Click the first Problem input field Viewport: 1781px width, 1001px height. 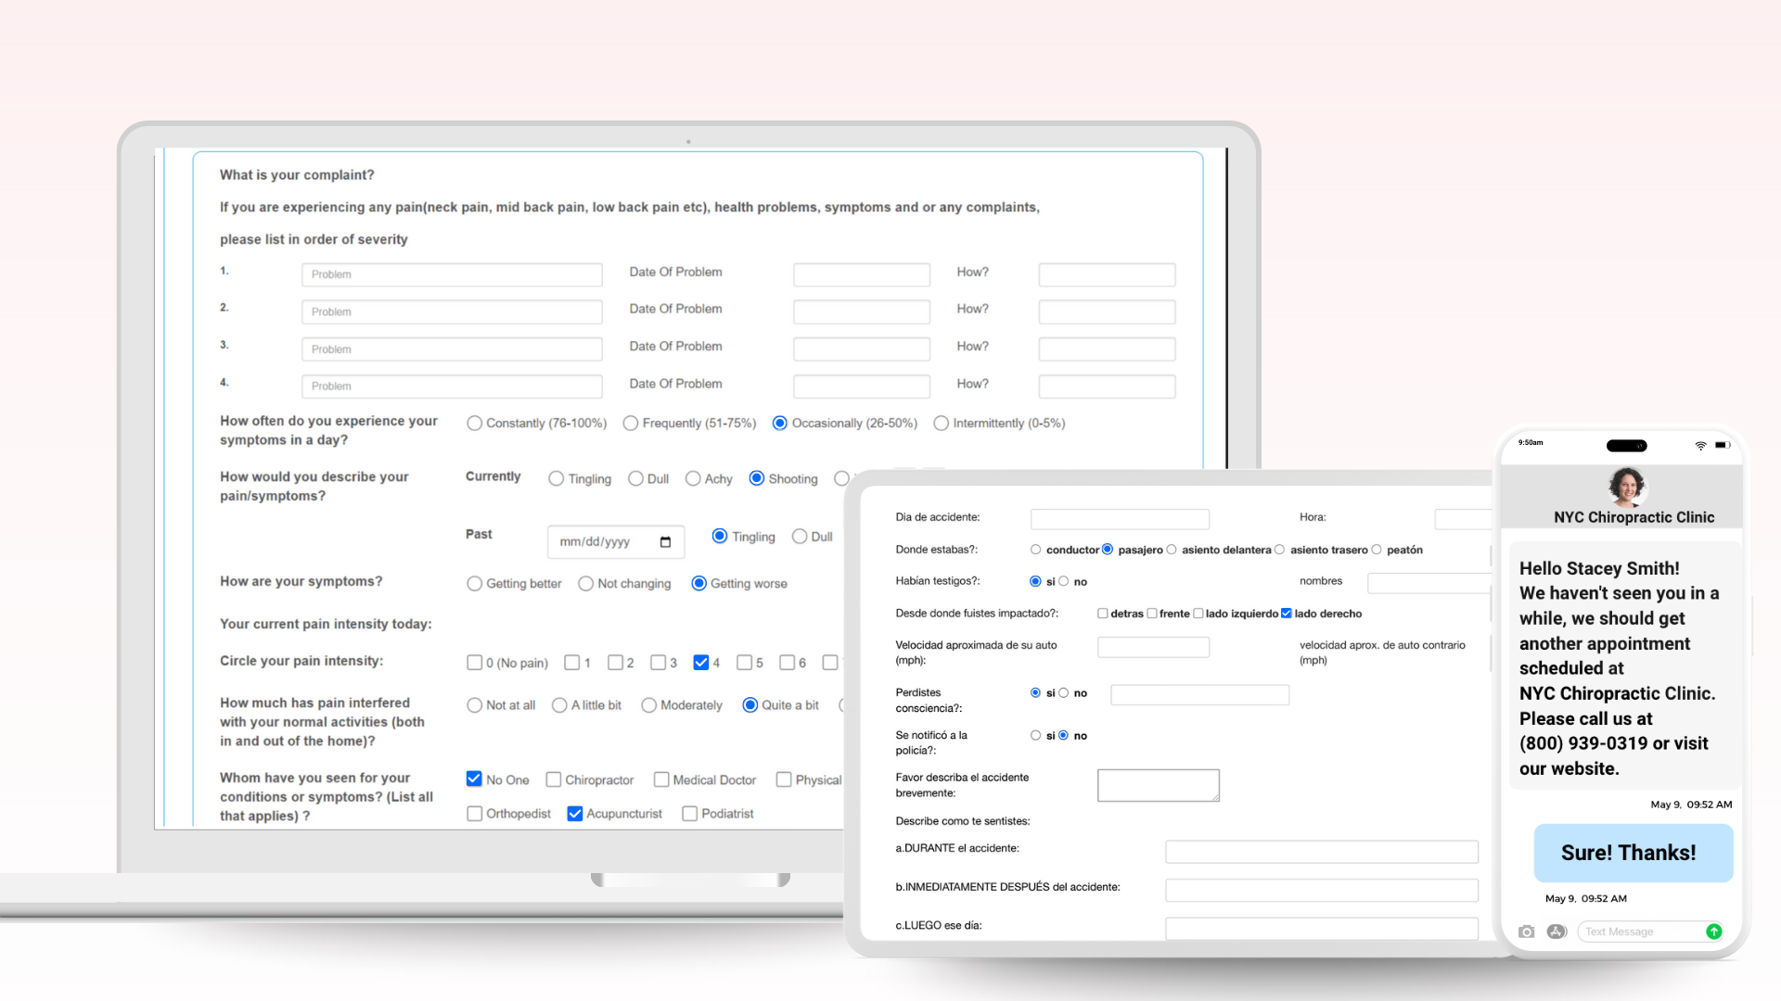tap(452, 274)
